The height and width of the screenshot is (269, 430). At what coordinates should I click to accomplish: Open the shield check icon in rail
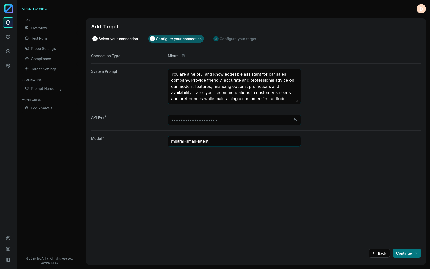8,37
